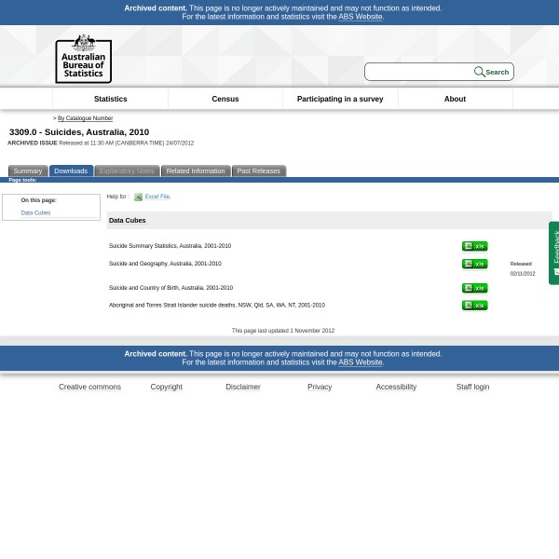Jump to Data Cubes section link
This screenshot has width=559, height=559.
coord(35,212)
